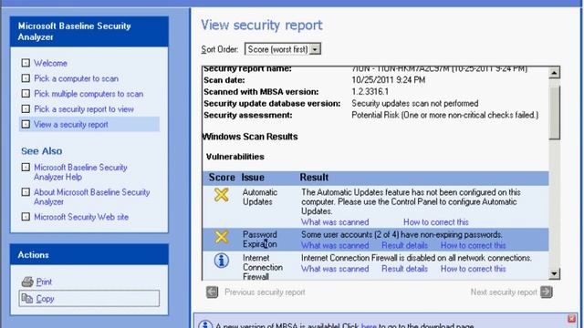Open the Sort Order dropdown
The image size is (584, 328).
[x=283, y=49]
